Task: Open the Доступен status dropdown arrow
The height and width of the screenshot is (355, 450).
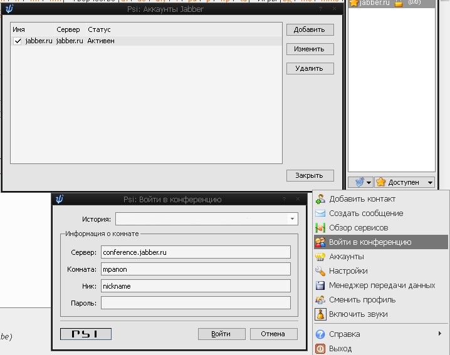Action: [x=430, y=182]
